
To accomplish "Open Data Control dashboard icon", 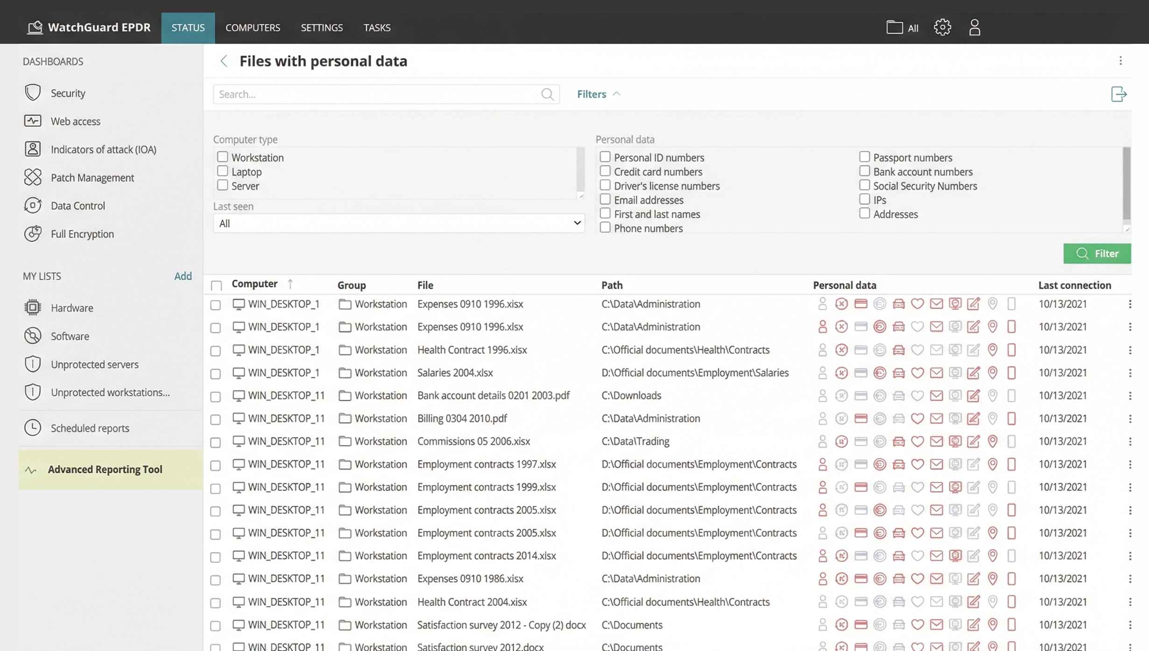I will (x=33, y=206).
